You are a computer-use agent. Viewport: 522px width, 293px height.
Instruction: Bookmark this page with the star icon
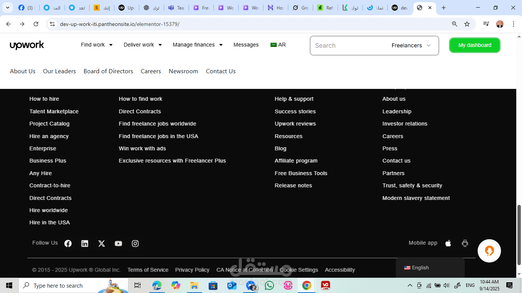pyautogui.click(x=467, y=24)
